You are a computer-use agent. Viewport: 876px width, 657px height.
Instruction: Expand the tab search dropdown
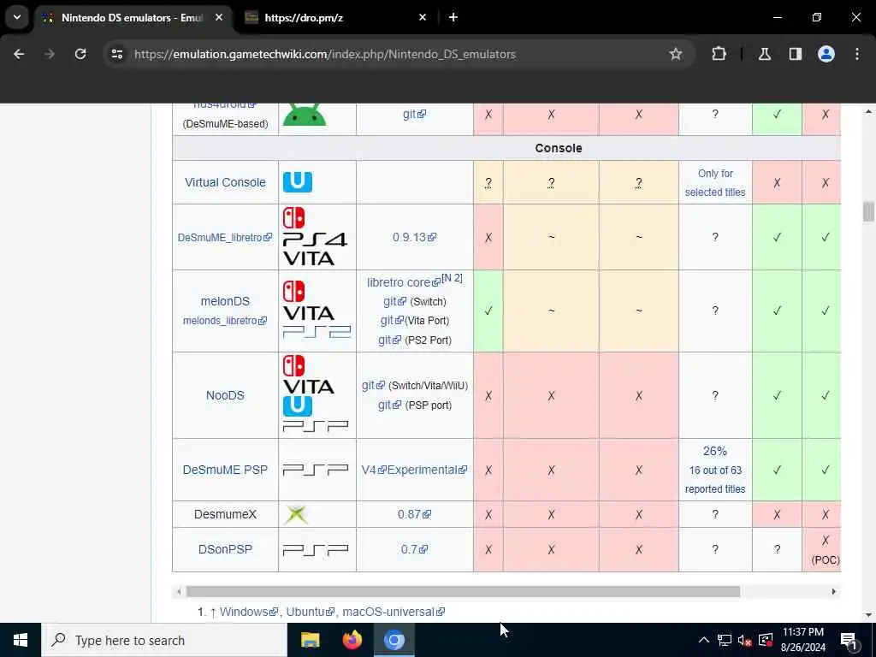click(17, 17)
